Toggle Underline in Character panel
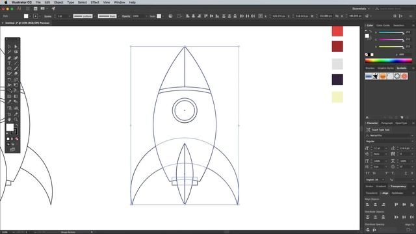416x234 pixels. [406, 174]
